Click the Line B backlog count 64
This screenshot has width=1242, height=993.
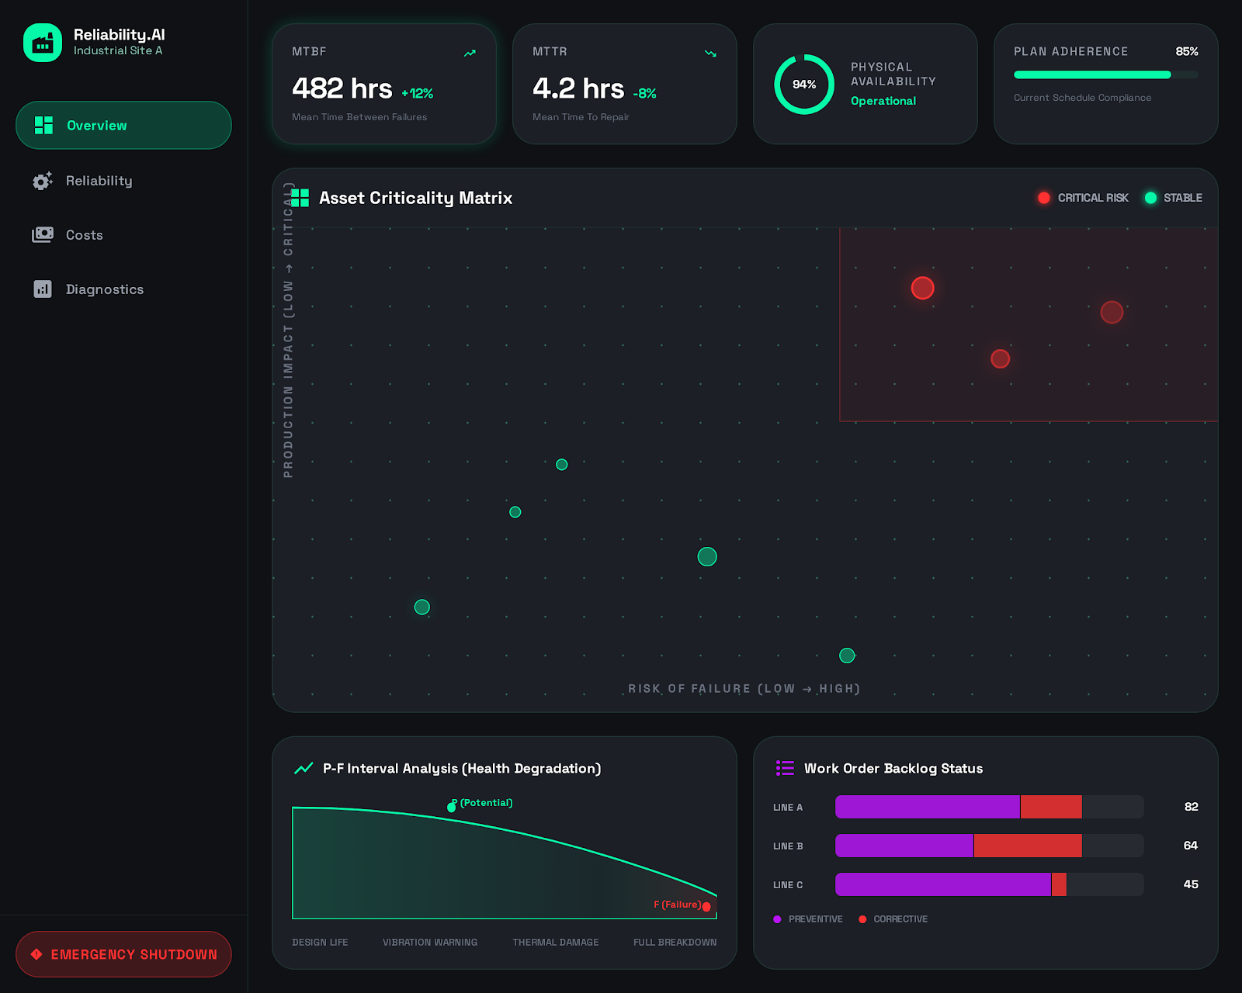pos(1191,846)
